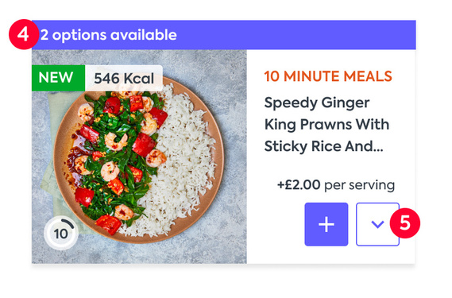The height and width of the screenshot is (298, 452).
Task: Click the 10 MINUTE MEALS category label
Action: tap(328, 76)
